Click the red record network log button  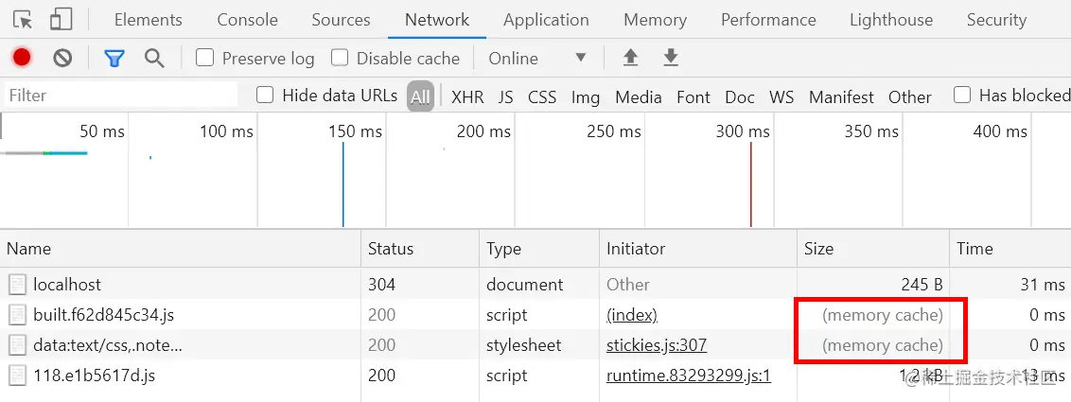coord(22,58)
